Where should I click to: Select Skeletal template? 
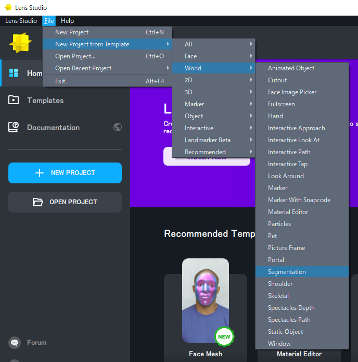tap(302, 296)
